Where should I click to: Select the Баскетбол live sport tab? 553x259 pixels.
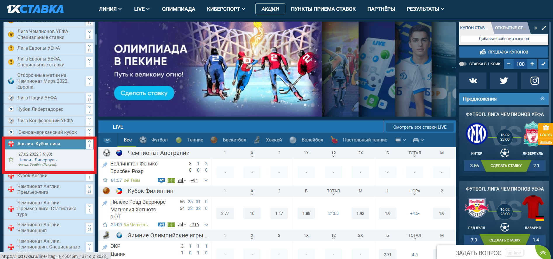tap(229, 140)
